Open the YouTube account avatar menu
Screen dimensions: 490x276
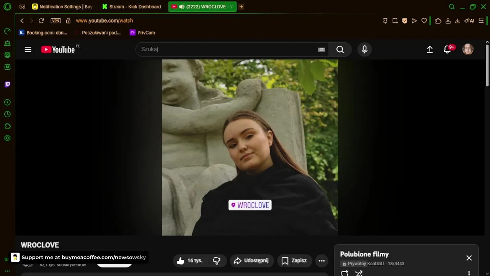point(468,49)
